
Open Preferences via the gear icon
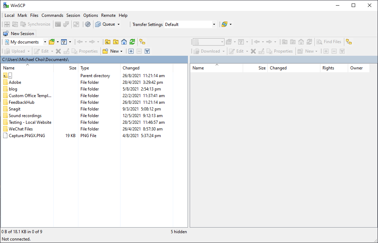pyautogui.click(x=88, y=24)
